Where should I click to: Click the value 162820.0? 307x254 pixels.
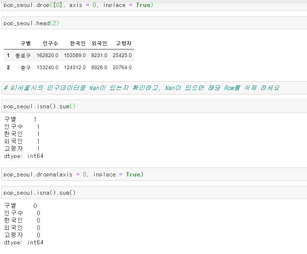click(x=47, y=55)
